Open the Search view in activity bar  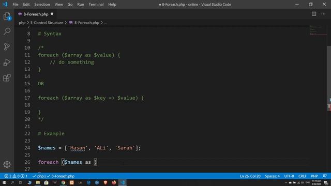[7, 32]
